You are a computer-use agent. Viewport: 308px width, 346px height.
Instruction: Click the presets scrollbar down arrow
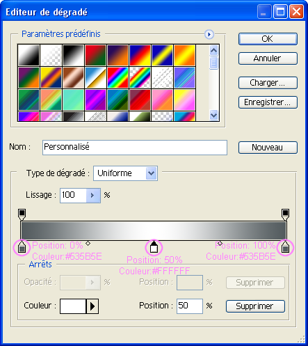pos(213,115)
